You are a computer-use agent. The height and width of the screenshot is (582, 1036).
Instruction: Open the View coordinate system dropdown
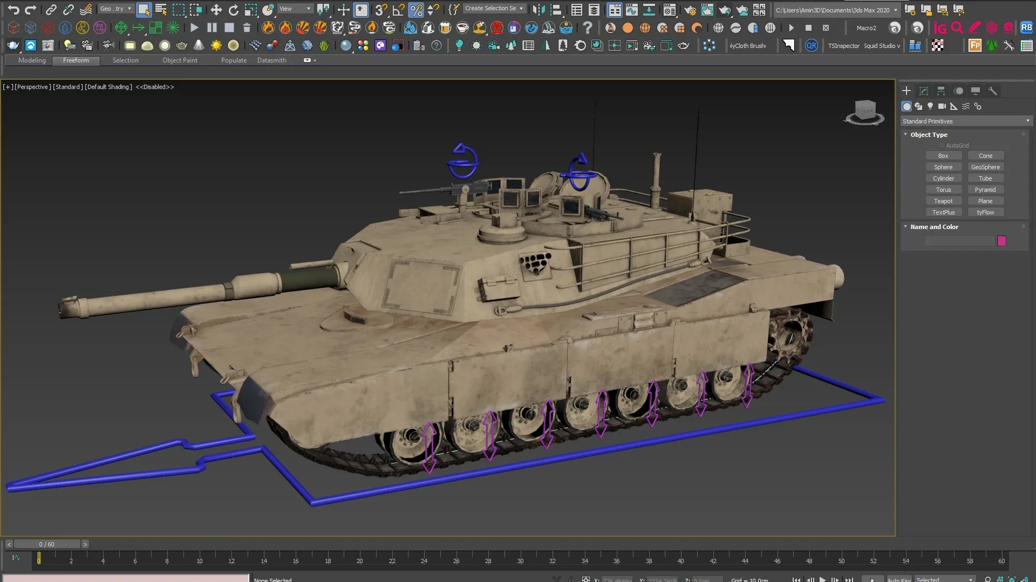pyautogui.click(x=295, y=9)
